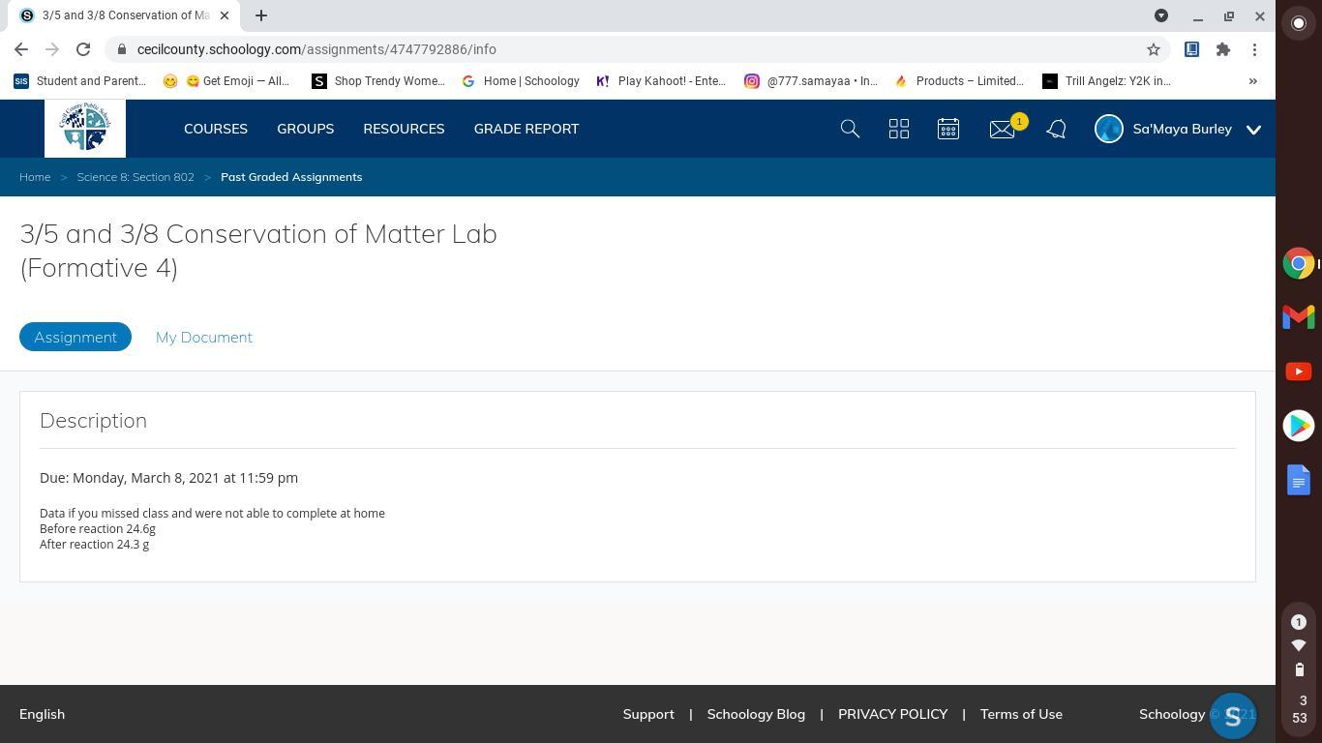Open Chrome three-dot menu

1254,49
